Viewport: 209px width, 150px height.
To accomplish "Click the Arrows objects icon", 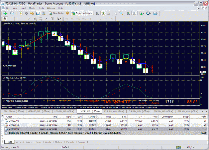I will pyautogui.click(x=58, y=19).
